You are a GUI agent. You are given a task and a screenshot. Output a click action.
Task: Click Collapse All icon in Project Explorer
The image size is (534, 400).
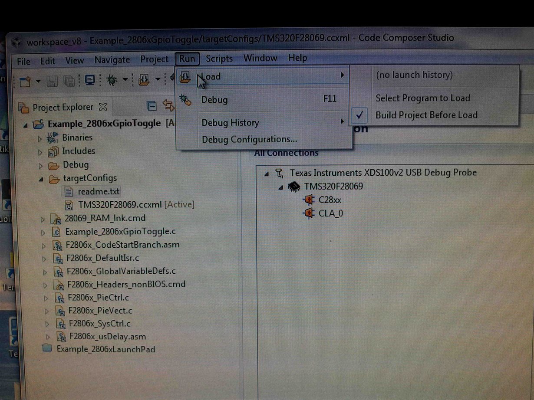(x=152, y=105)
